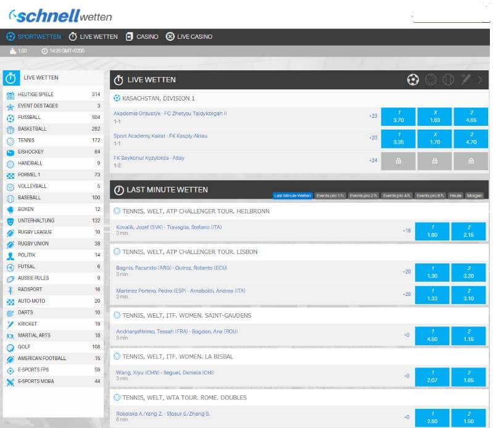Open Bagnis - Quiroz tennis match
The height and width of the screenshot is (428, 493).
point(172,268)
